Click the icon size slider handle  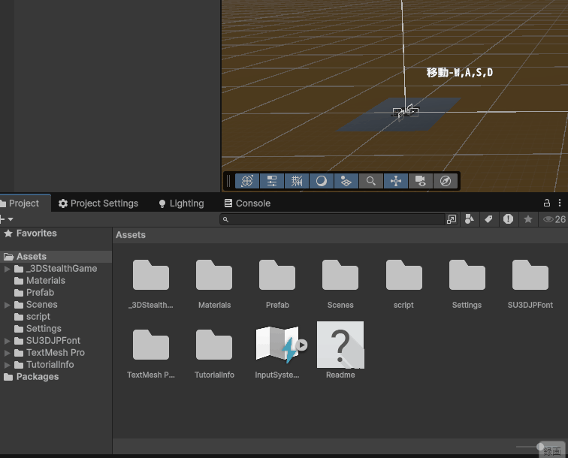click(x=540, y=447)
